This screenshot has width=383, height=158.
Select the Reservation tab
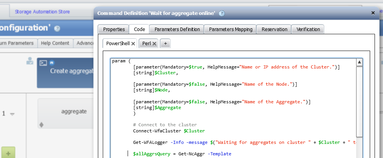(274, 29)
